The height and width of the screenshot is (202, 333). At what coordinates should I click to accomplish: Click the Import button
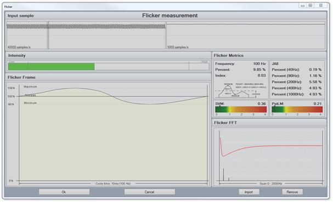[x=249, y=192]
